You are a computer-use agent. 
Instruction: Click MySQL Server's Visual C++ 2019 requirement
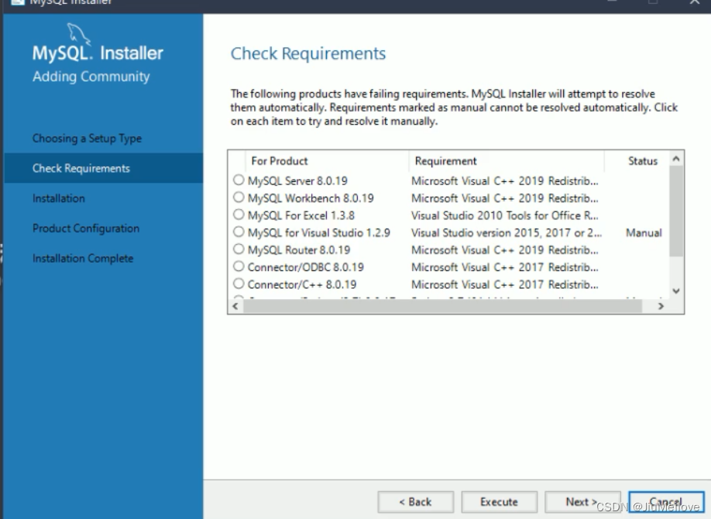pos(505,181)
